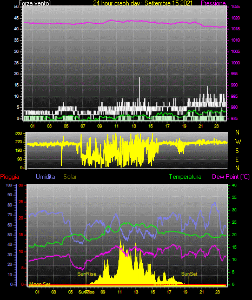Click the 'Forza vento)' axis title

(x=35, y=3)
